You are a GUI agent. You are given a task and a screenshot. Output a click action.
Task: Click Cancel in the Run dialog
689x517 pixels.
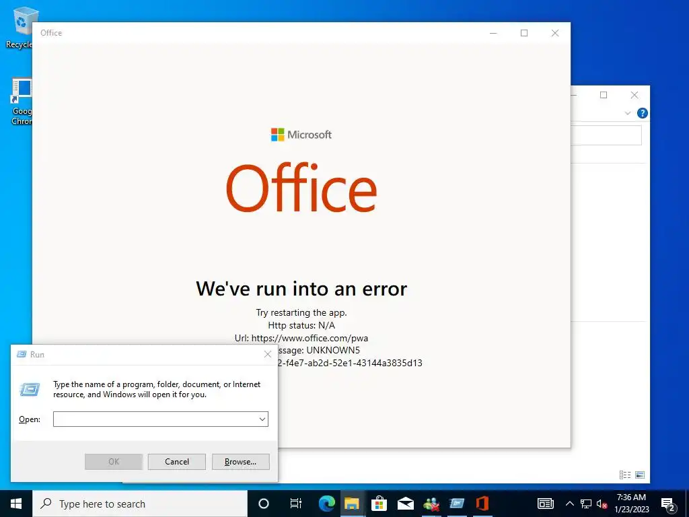coord(177,462)
